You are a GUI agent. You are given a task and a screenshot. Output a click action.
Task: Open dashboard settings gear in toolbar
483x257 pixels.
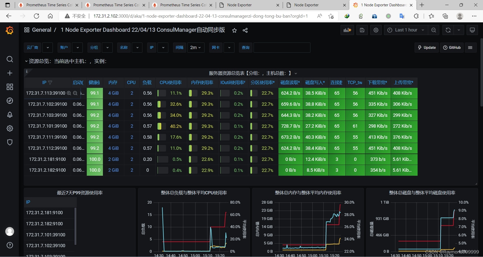(376, 30)
